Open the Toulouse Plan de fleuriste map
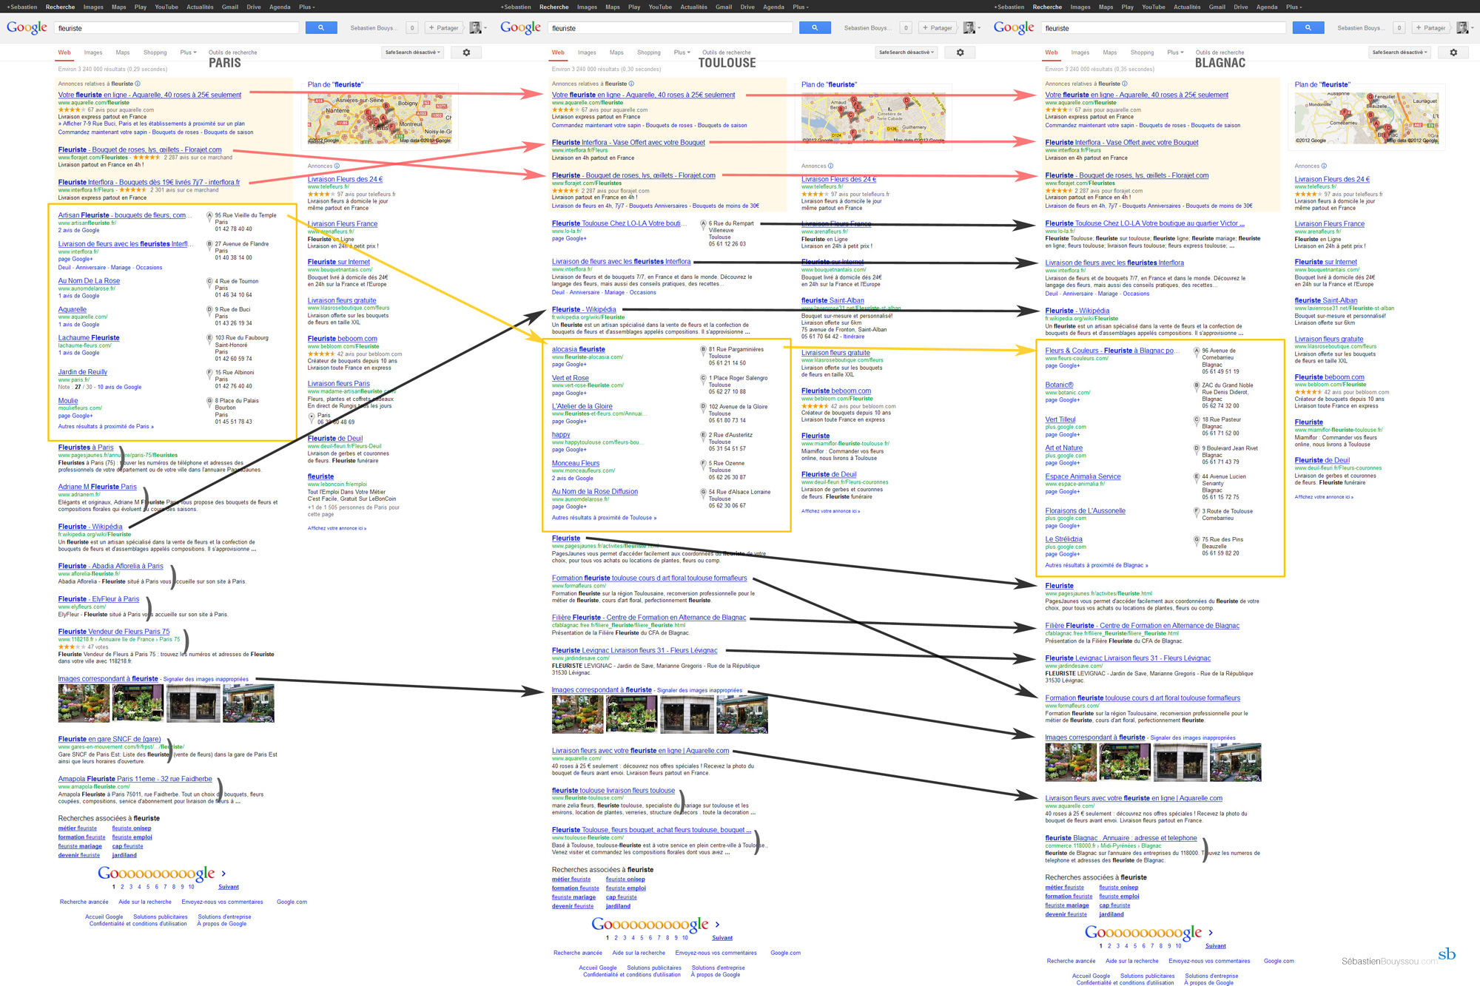1480x986 pixels. (x=873, y=118)
